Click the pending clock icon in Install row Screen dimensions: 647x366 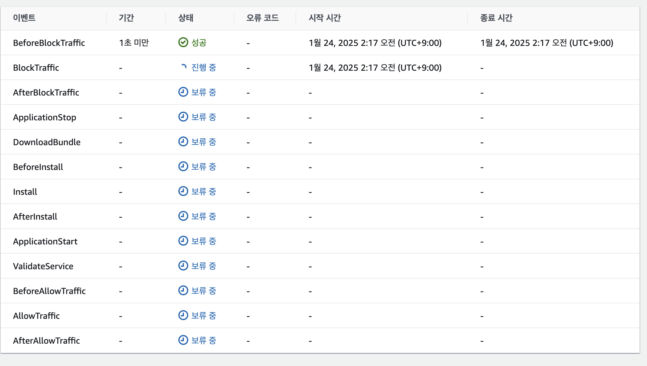pyautogui.click(x=183, y=191)
